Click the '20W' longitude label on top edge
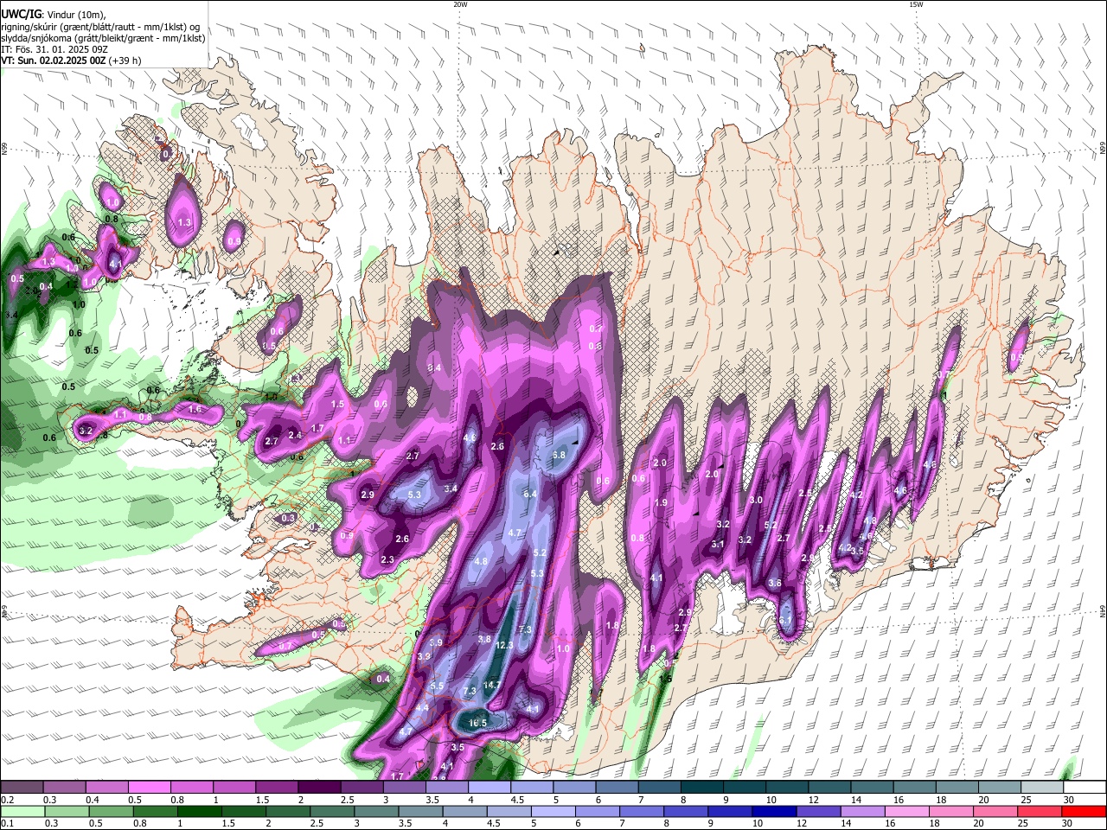The height and width of the screenshot is (830, 1107). (x=460, y=4)
